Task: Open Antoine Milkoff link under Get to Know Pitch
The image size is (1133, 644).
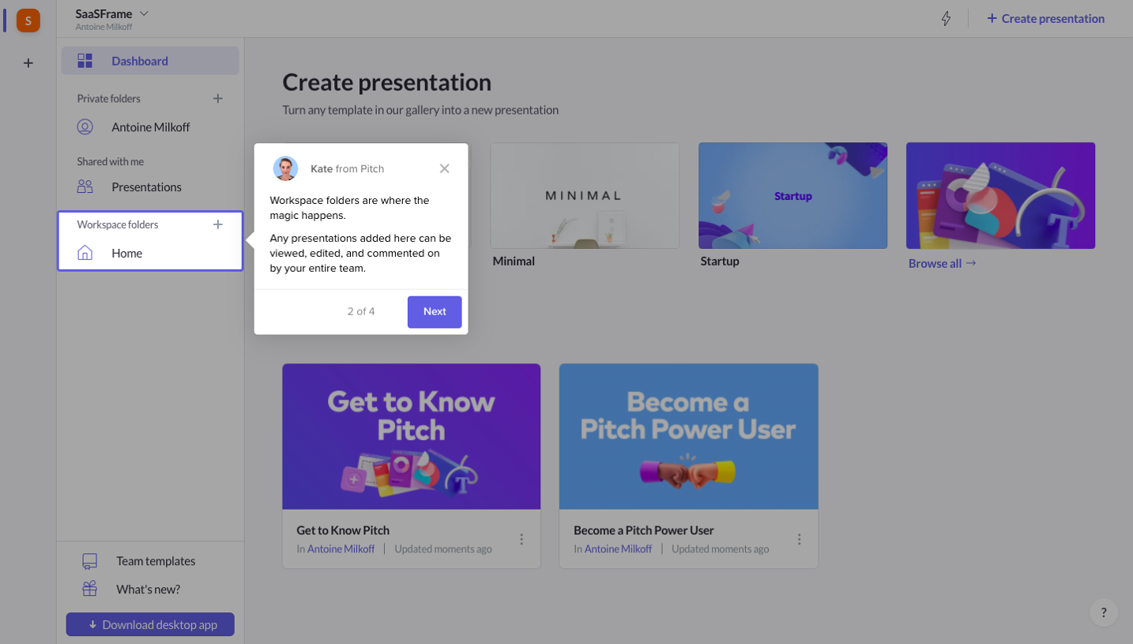Action: (341, 549)
